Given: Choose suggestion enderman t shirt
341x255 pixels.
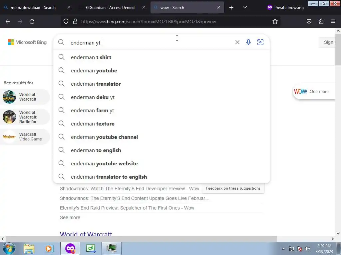Looking at the screenshot, I should coord(162,57).
